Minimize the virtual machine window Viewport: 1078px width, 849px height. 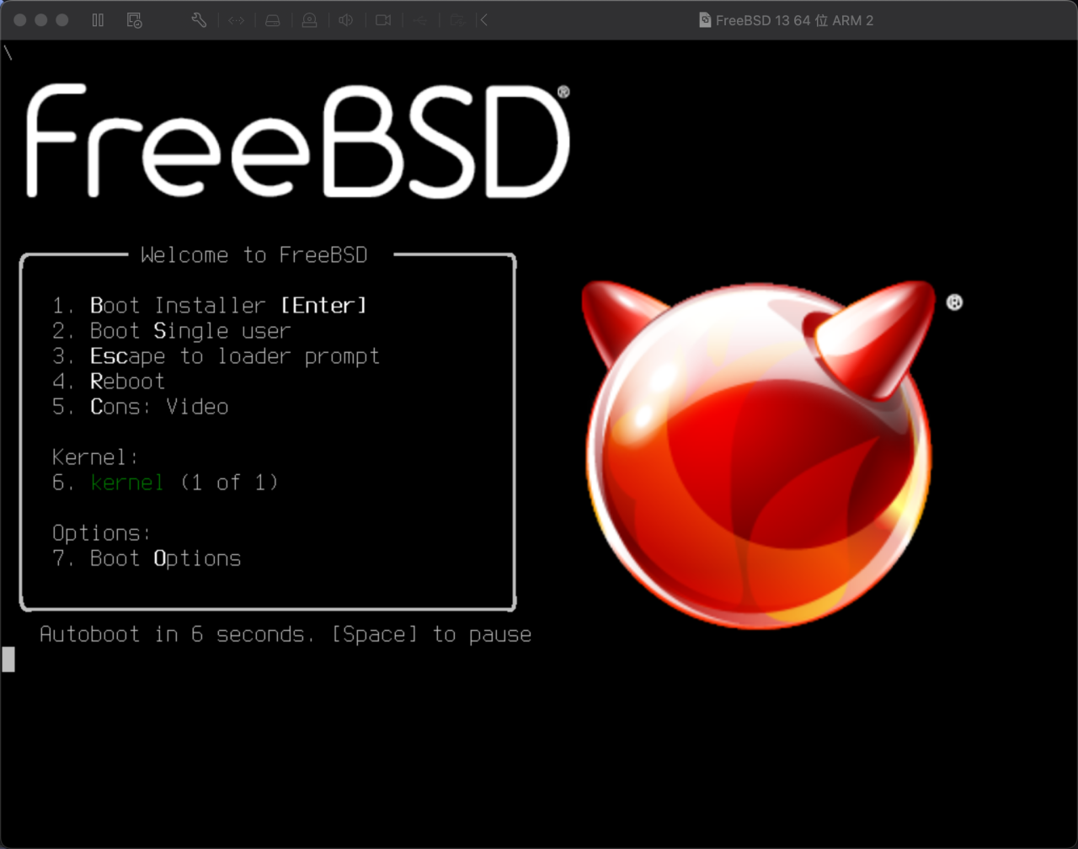tap(41, 20)
